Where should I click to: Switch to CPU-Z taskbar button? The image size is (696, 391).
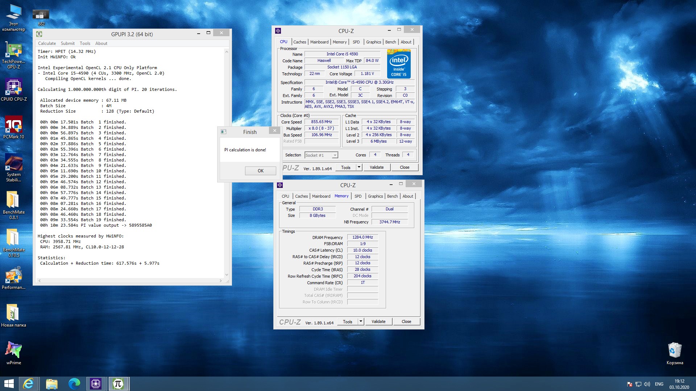(x=96, y=384)
